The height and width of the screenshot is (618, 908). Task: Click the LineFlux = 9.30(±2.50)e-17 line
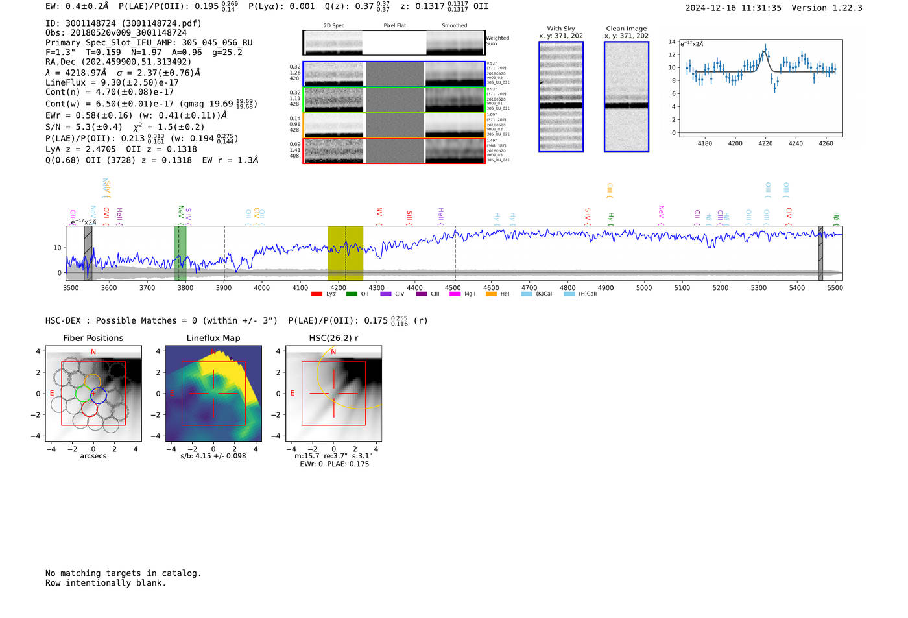[112, 82]
